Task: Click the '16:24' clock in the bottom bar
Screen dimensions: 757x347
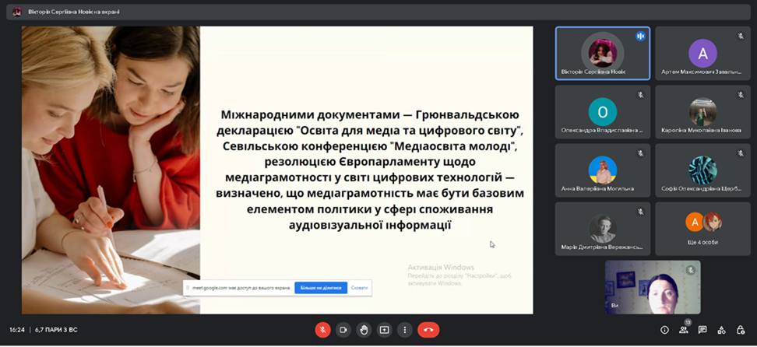Action: (17, 330)
